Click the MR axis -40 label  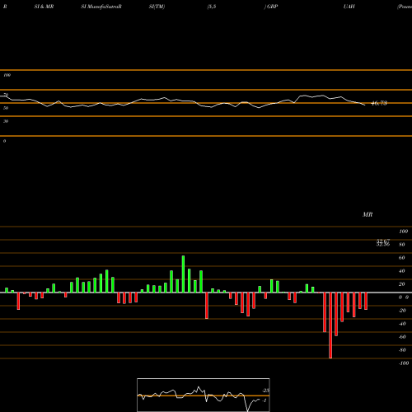point(402,324)
